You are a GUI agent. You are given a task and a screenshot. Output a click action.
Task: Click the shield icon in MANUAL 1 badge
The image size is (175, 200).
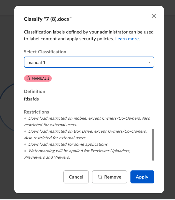coord(29,78)
